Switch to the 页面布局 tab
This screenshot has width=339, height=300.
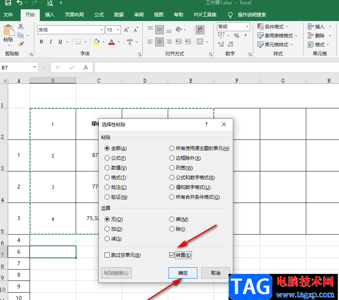pos(75,15)
